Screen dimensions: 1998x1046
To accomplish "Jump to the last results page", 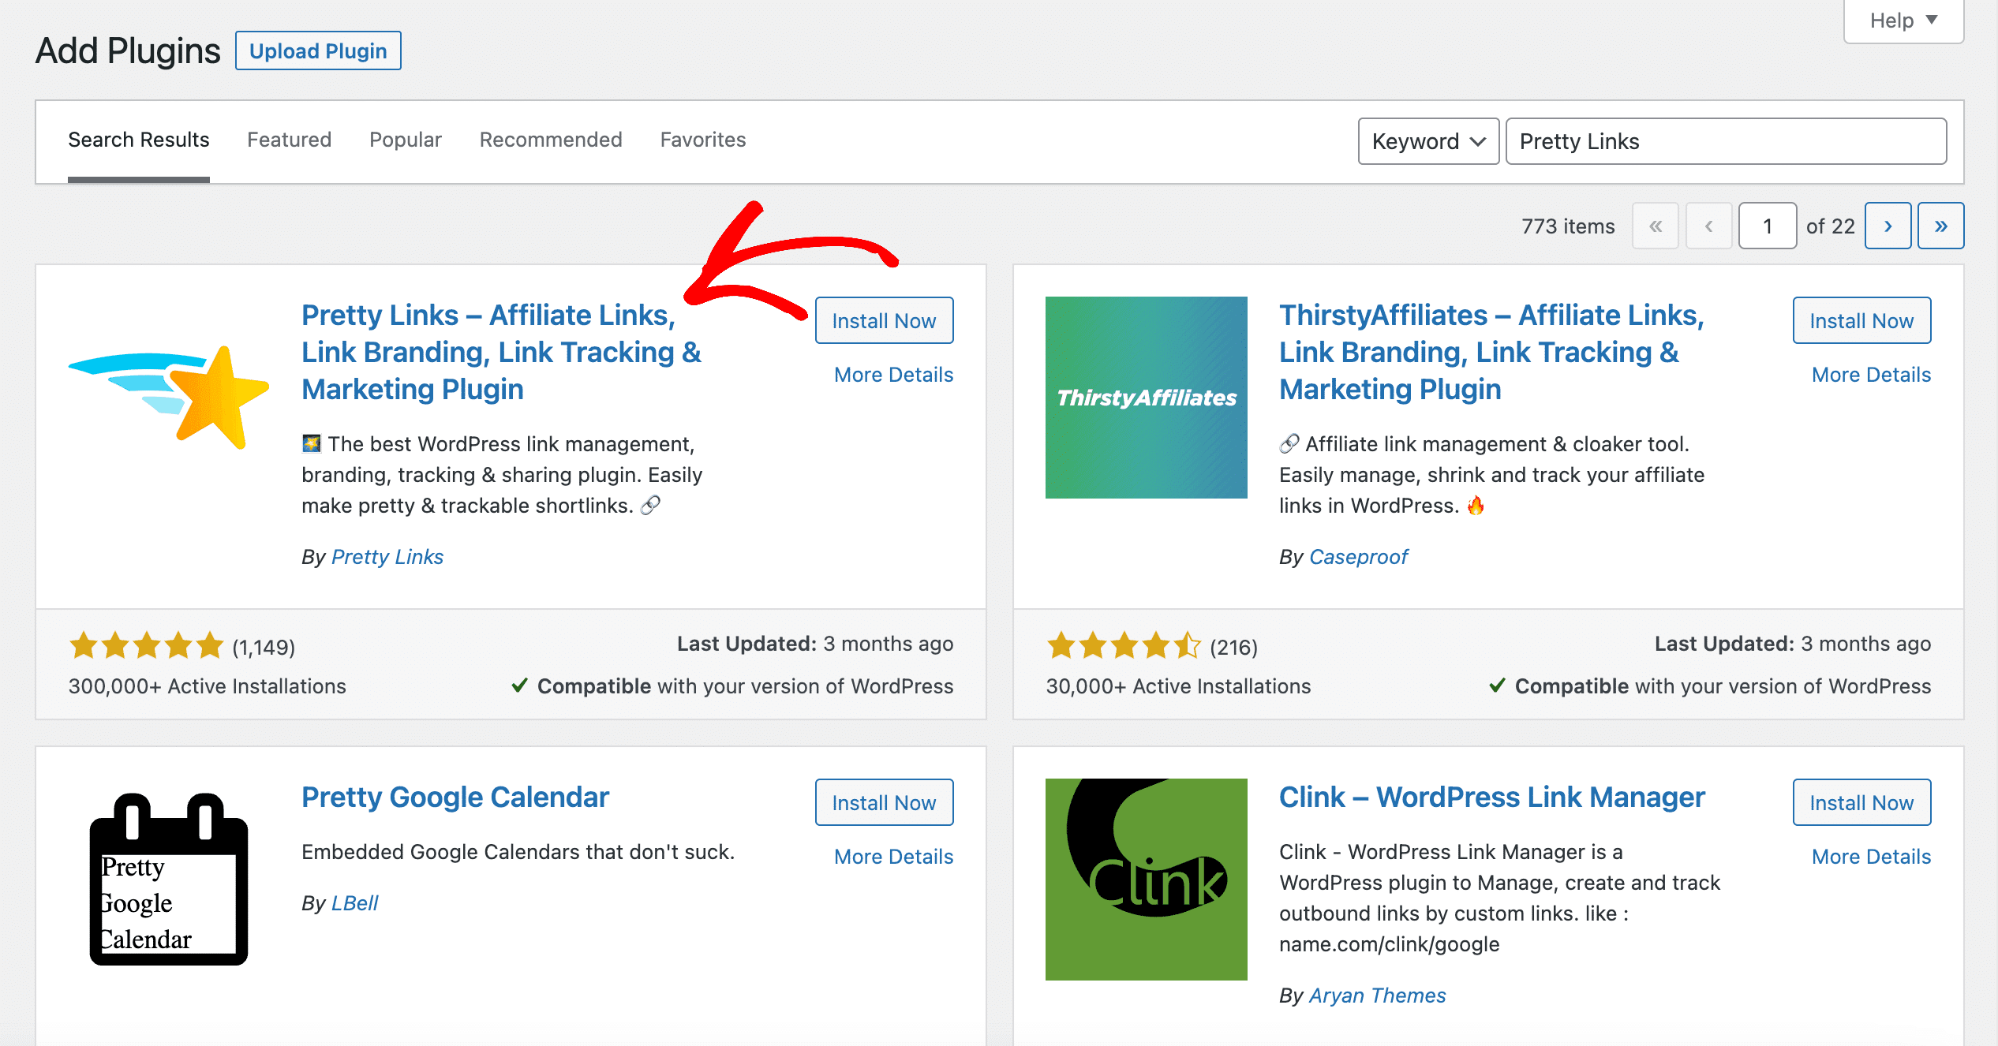I will click(x=1941, y=226).
